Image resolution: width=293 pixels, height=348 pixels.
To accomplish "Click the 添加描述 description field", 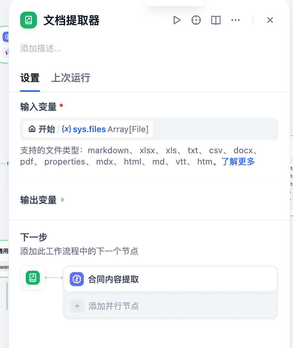I will point(41,49).
